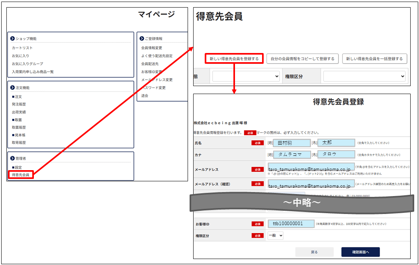The height and width of the screenshot is (265, 419).
Task: Expand the 一般 権限区分 dropdown in form
Action: click(x=275, y=236)
